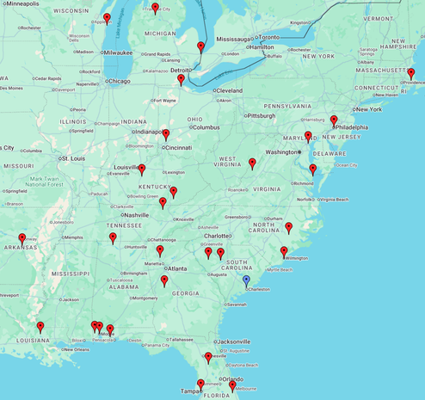Screen dimensions: 425x400
Task: Select the red pin south of Detroit
Action: 181,80
